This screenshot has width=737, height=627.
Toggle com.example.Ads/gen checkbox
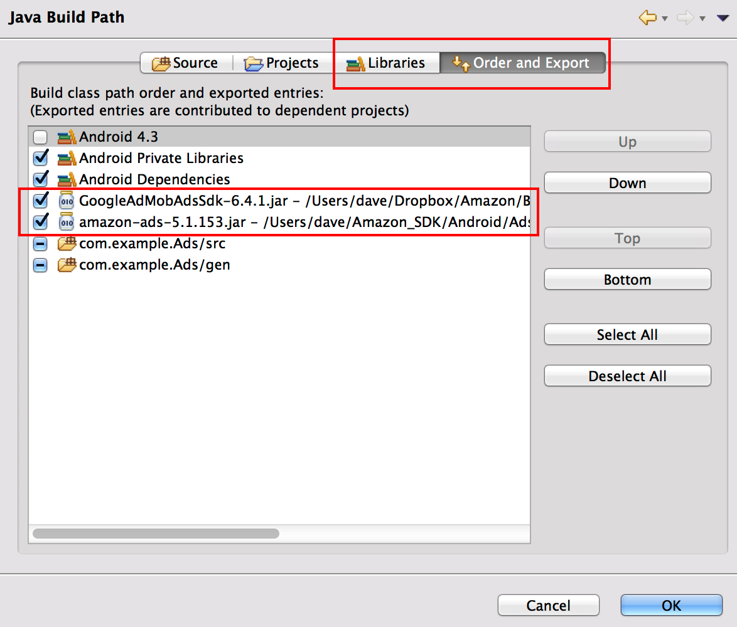click(x=40, y=266)
